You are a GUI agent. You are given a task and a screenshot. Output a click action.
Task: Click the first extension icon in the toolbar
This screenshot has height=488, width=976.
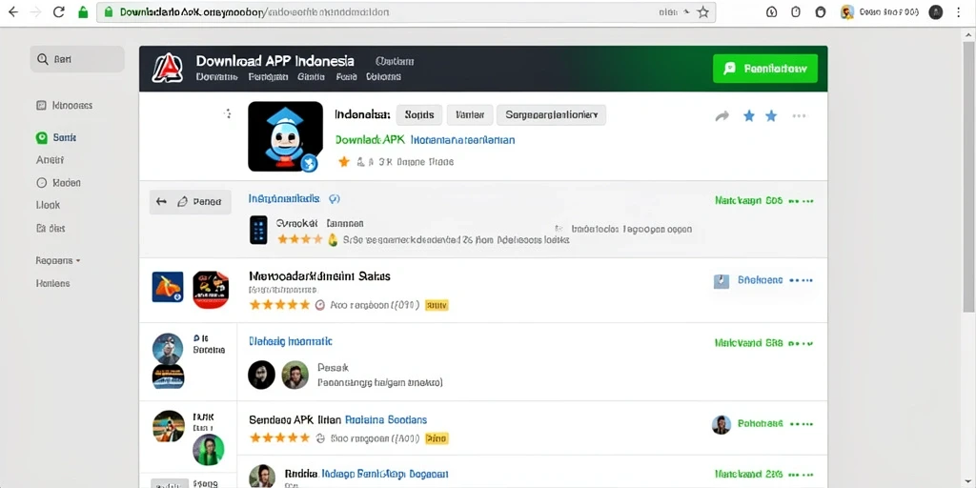point(772,11)
